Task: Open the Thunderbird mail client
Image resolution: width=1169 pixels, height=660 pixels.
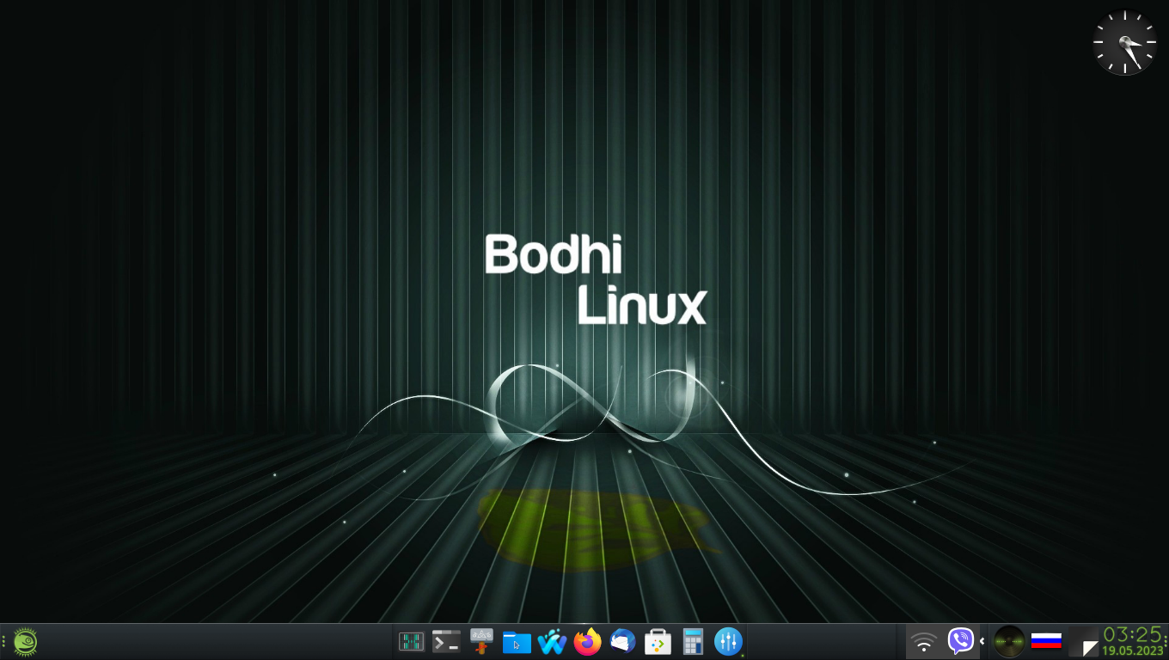Action: click(x=622, y=641)
